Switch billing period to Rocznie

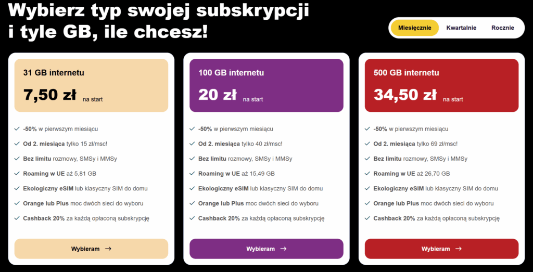[502, 28]
